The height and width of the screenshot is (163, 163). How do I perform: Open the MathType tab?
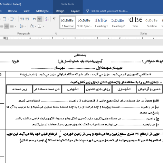[x=42, y=11]
